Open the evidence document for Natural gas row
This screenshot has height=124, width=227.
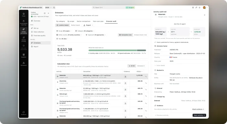(125, 96)
